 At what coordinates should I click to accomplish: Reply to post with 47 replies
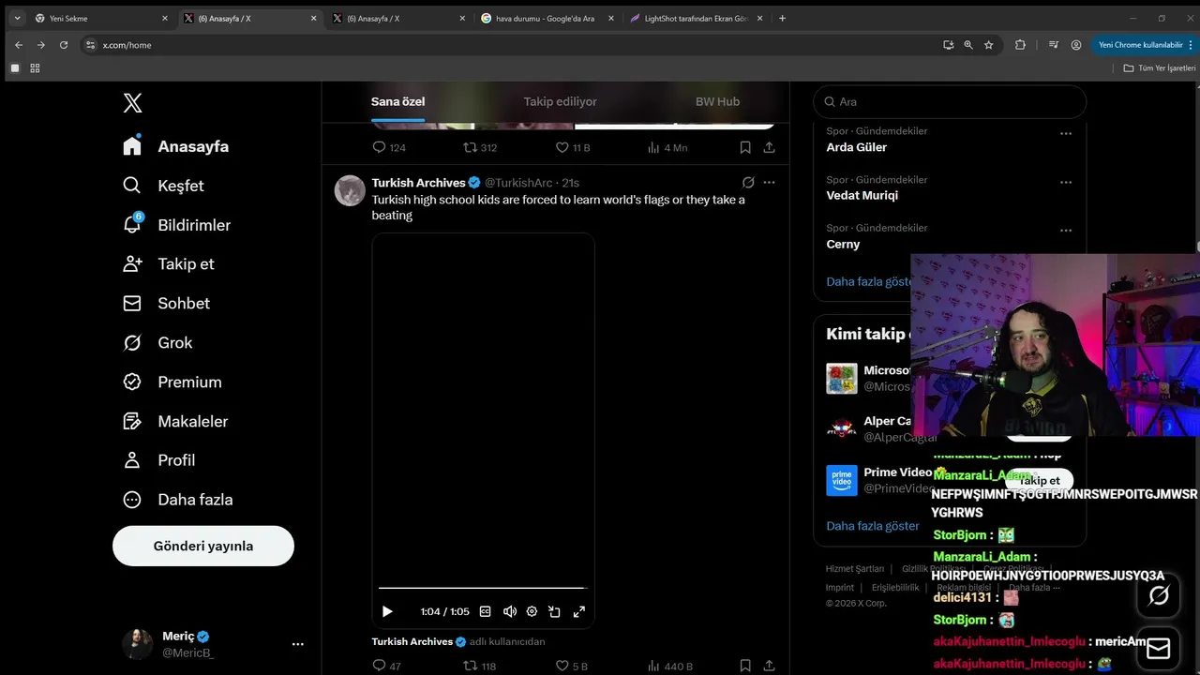(386, 666)
